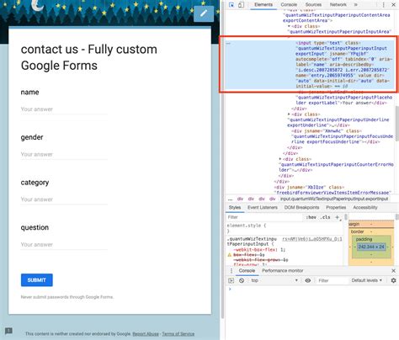The height and width of the screenshot is (340, 399).
Task: Open the Accessibility tab
Action: (x=365, y=208)
